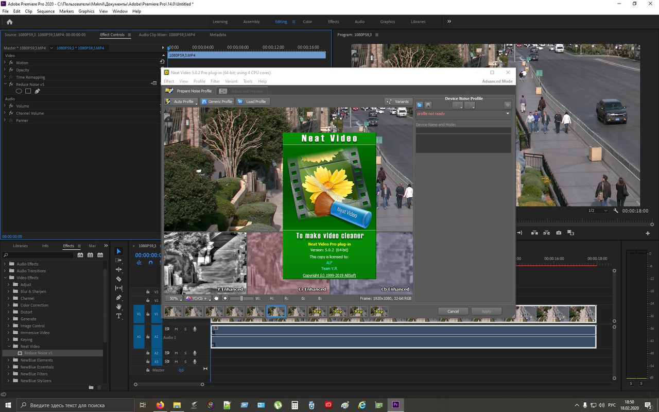
Task: Click the open device noise profile icon
Action: [x=420, y=105]
